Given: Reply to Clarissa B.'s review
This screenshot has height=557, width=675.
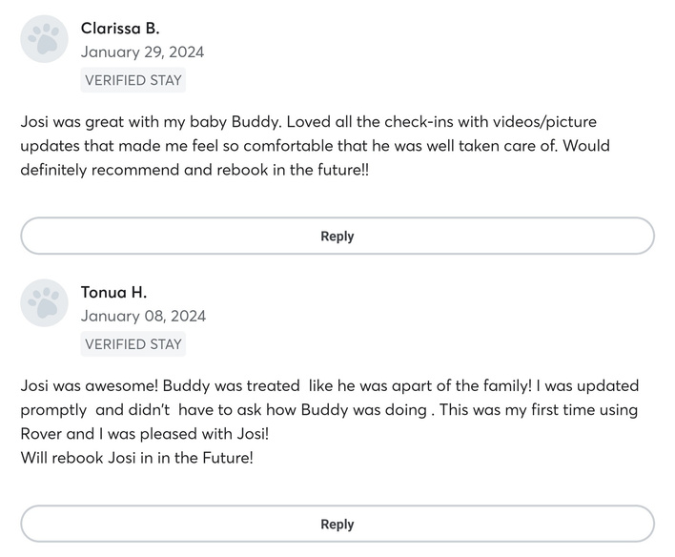Looking at the screenshot, I should click(x=337, y=237).
